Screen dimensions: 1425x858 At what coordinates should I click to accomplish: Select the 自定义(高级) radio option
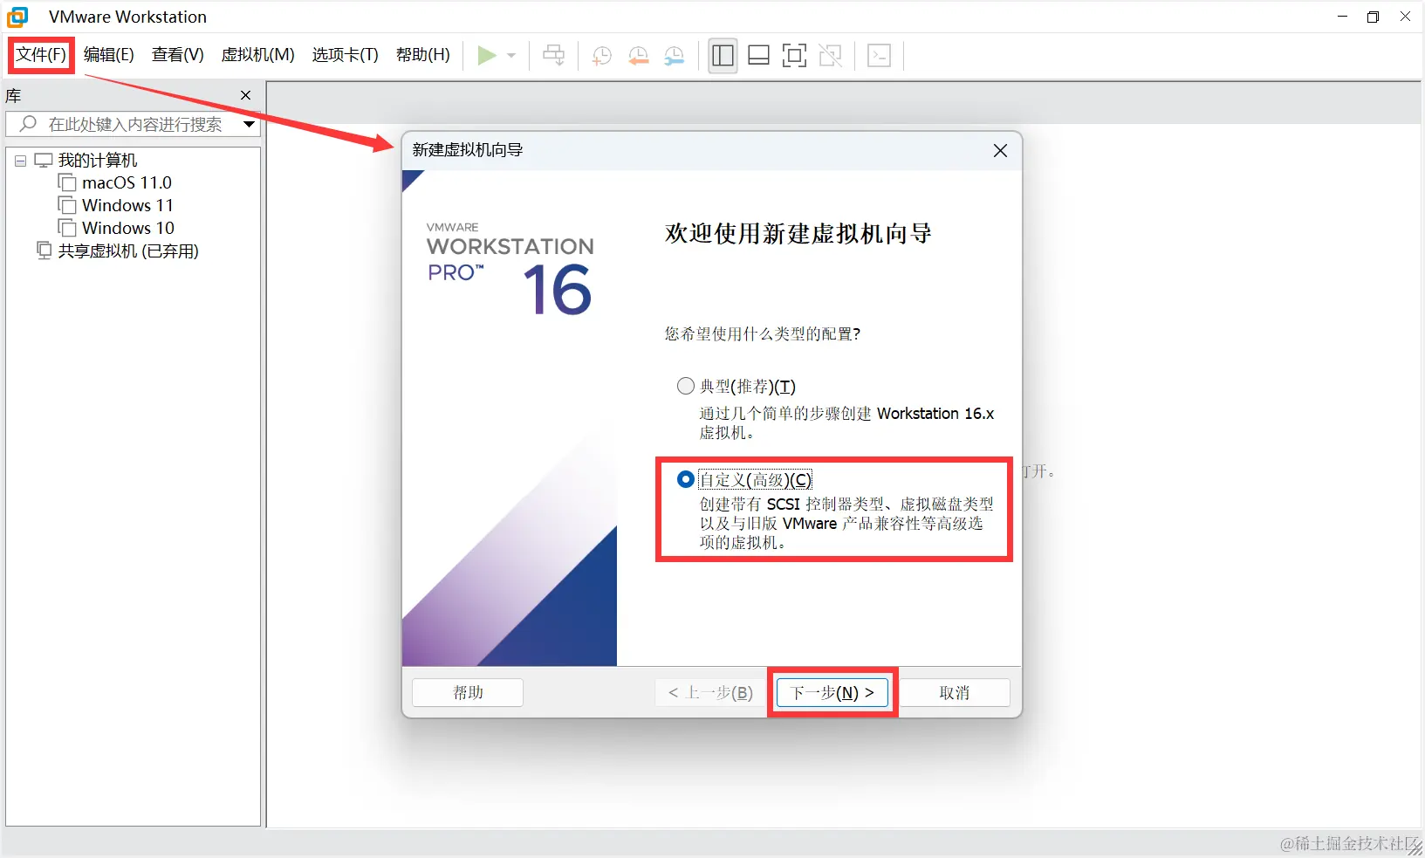[686, 479]
